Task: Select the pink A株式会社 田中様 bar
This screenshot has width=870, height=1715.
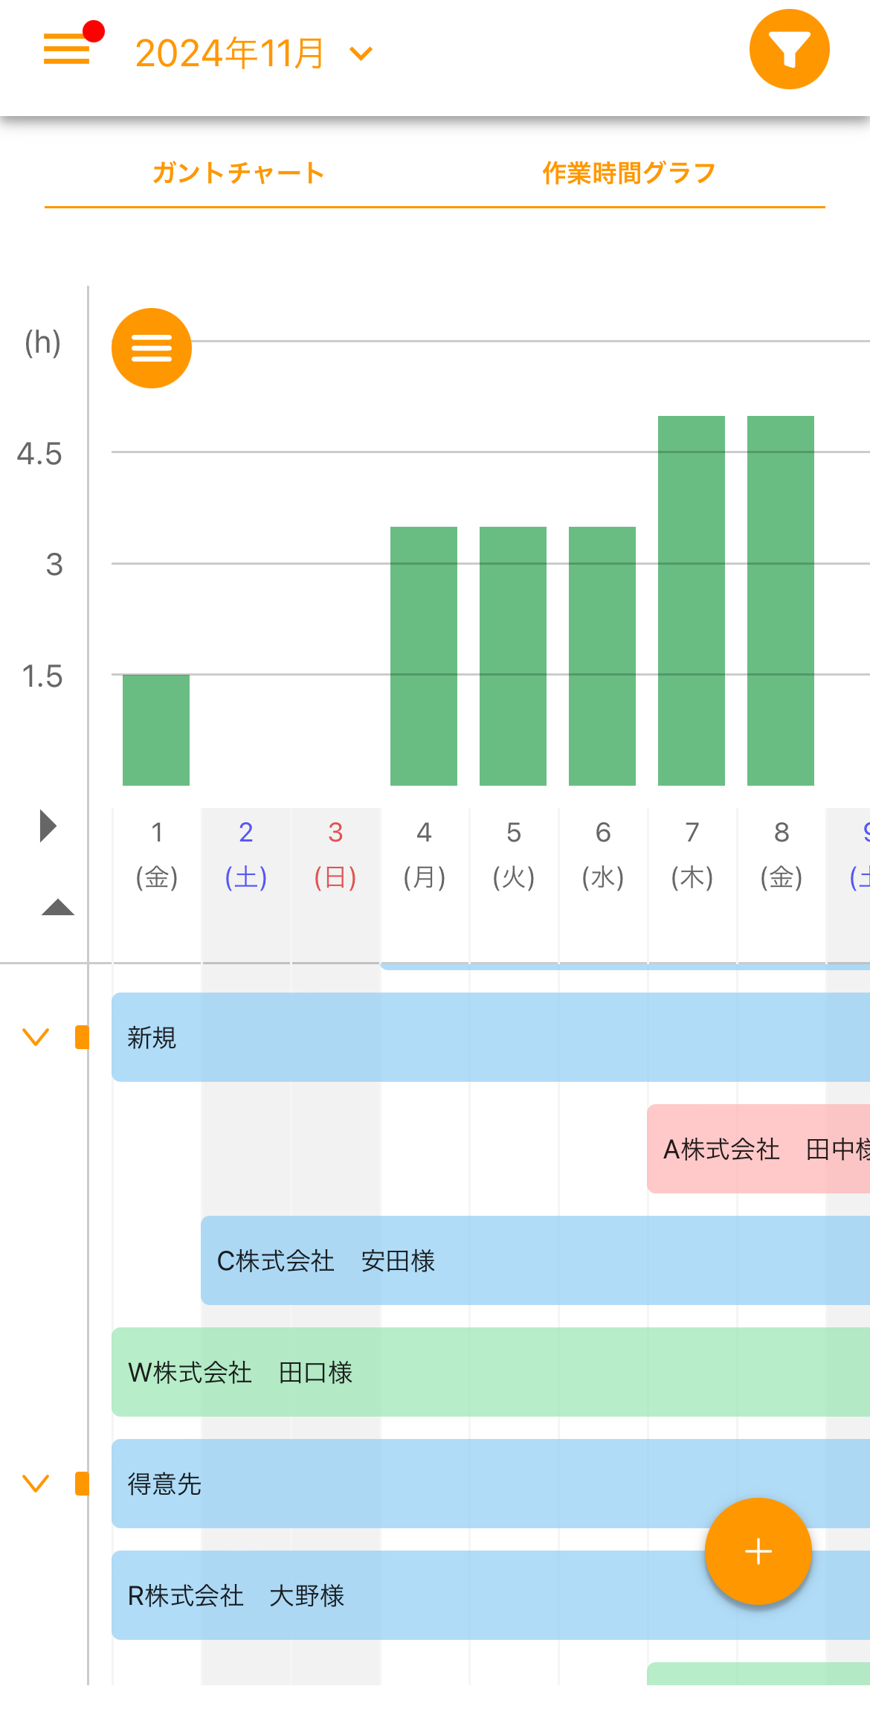Action: coord(758,1149)
